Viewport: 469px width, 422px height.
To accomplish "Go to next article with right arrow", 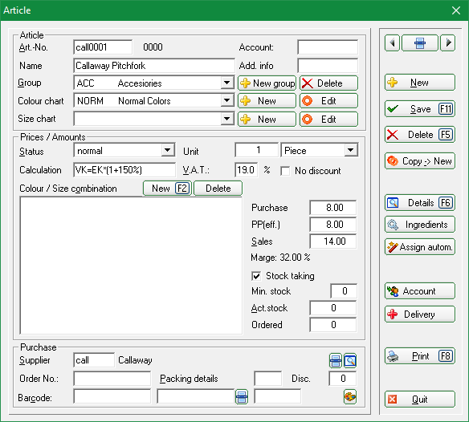I will (x=448, y=43).
